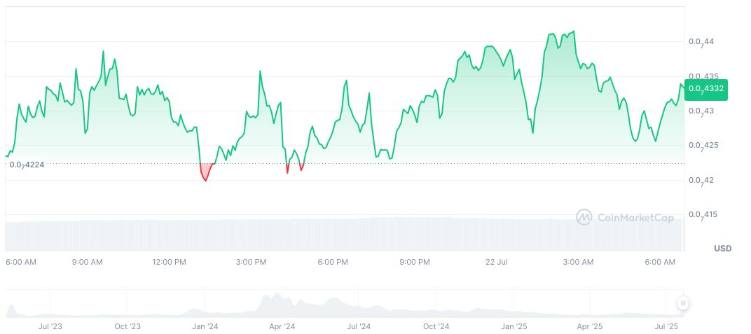Click the 12:00 PM time axis label
The image size is (751, 334).
pyautogui.click(x=169, y=263)
